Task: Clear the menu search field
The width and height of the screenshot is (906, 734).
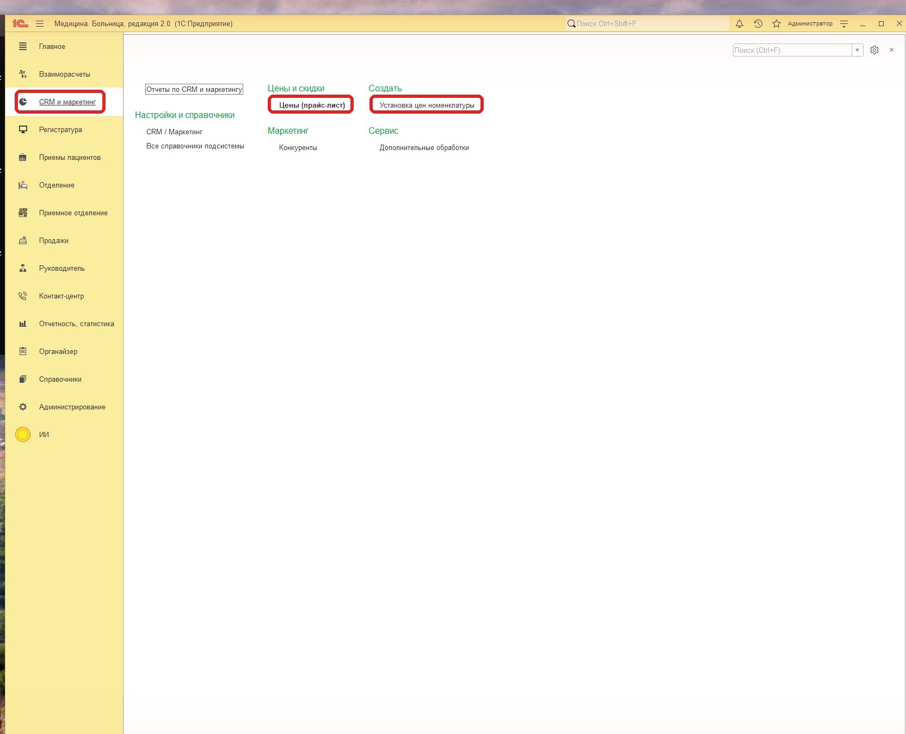Action: point(857,50)
